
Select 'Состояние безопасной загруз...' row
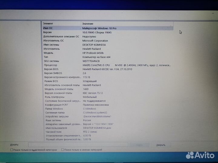108,101
